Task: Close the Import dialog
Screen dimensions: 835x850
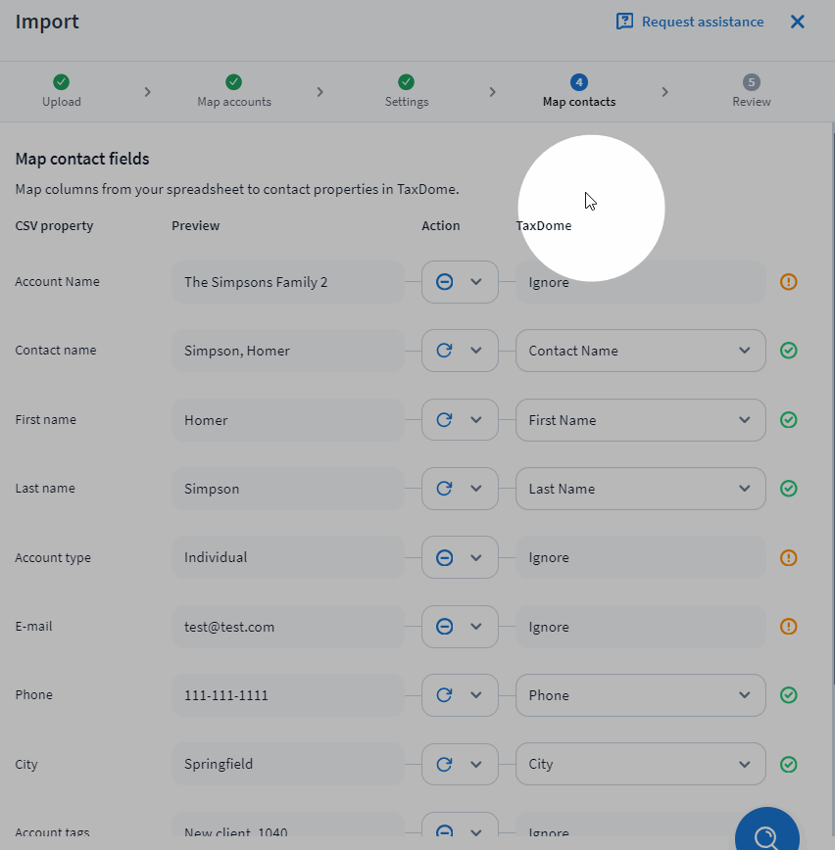Action: (798, 22)
